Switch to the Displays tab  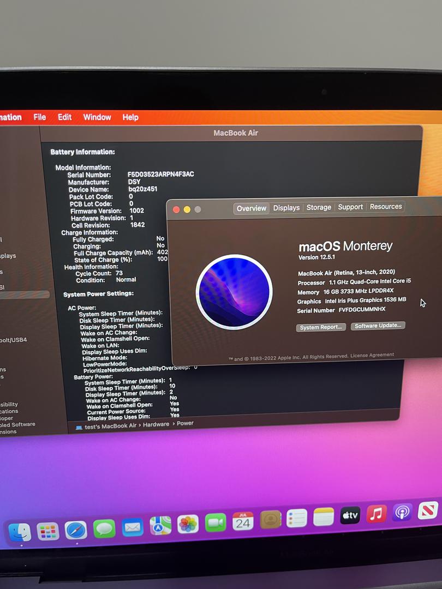[286, 208]
